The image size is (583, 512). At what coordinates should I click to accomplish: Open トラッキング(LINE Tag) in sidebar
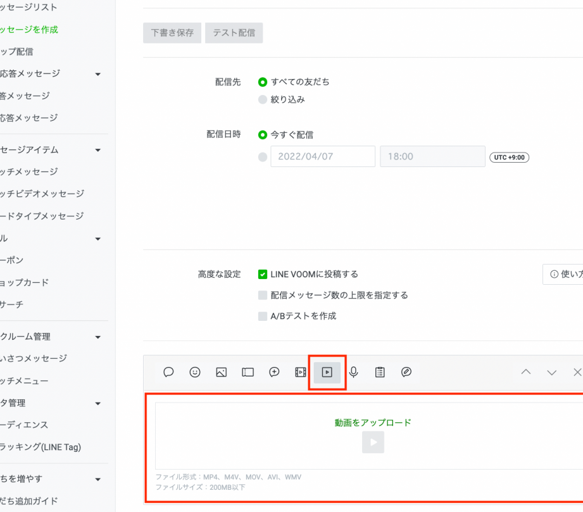(41, 447)
